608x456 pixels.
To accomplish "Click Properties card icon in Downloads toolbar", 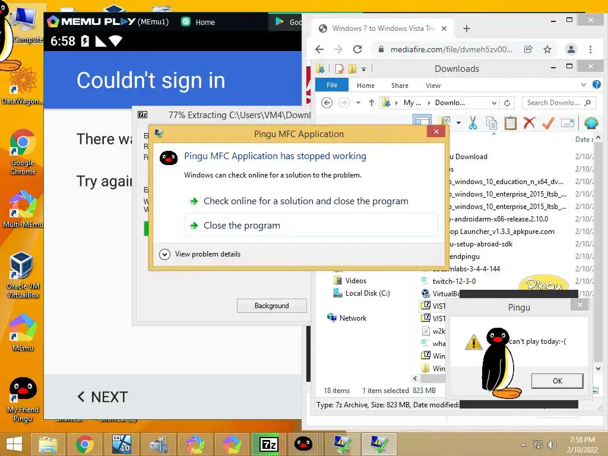I will tap(567, 123).
